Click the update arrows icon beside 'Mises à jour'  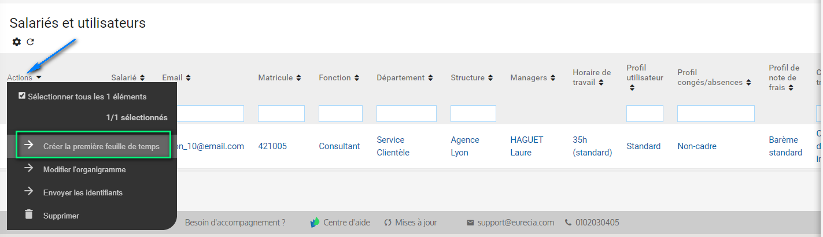388,222
